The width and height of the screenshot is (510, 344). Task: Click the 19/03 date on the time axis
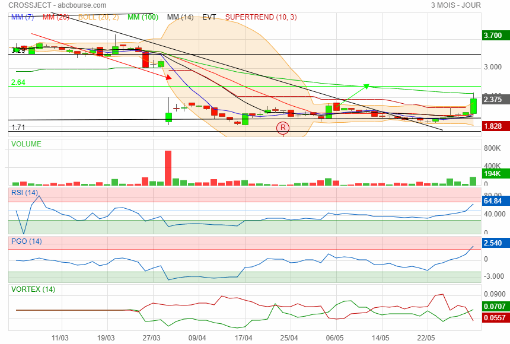point(106,337)
